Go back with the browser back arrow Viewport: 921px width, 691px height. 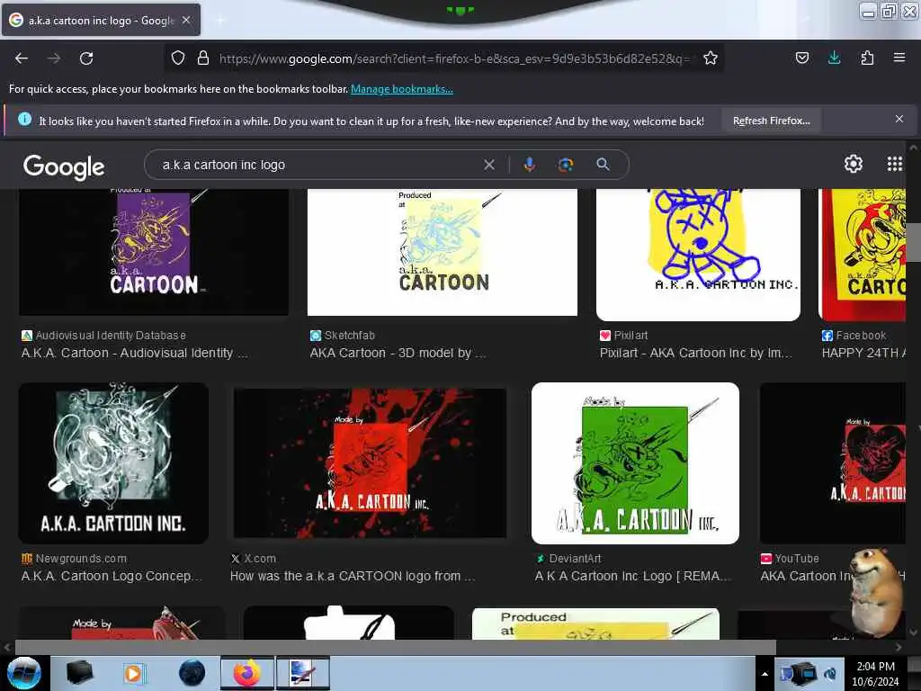pos(22,58)
